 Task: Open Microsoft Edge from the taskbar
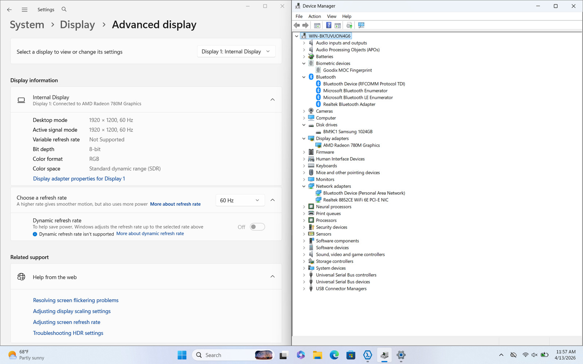tap(334, 355)
